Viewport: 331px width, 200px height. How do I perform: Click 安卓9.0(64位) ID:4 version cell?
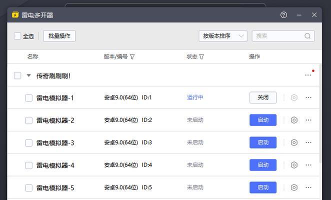(x=128, y=165)
